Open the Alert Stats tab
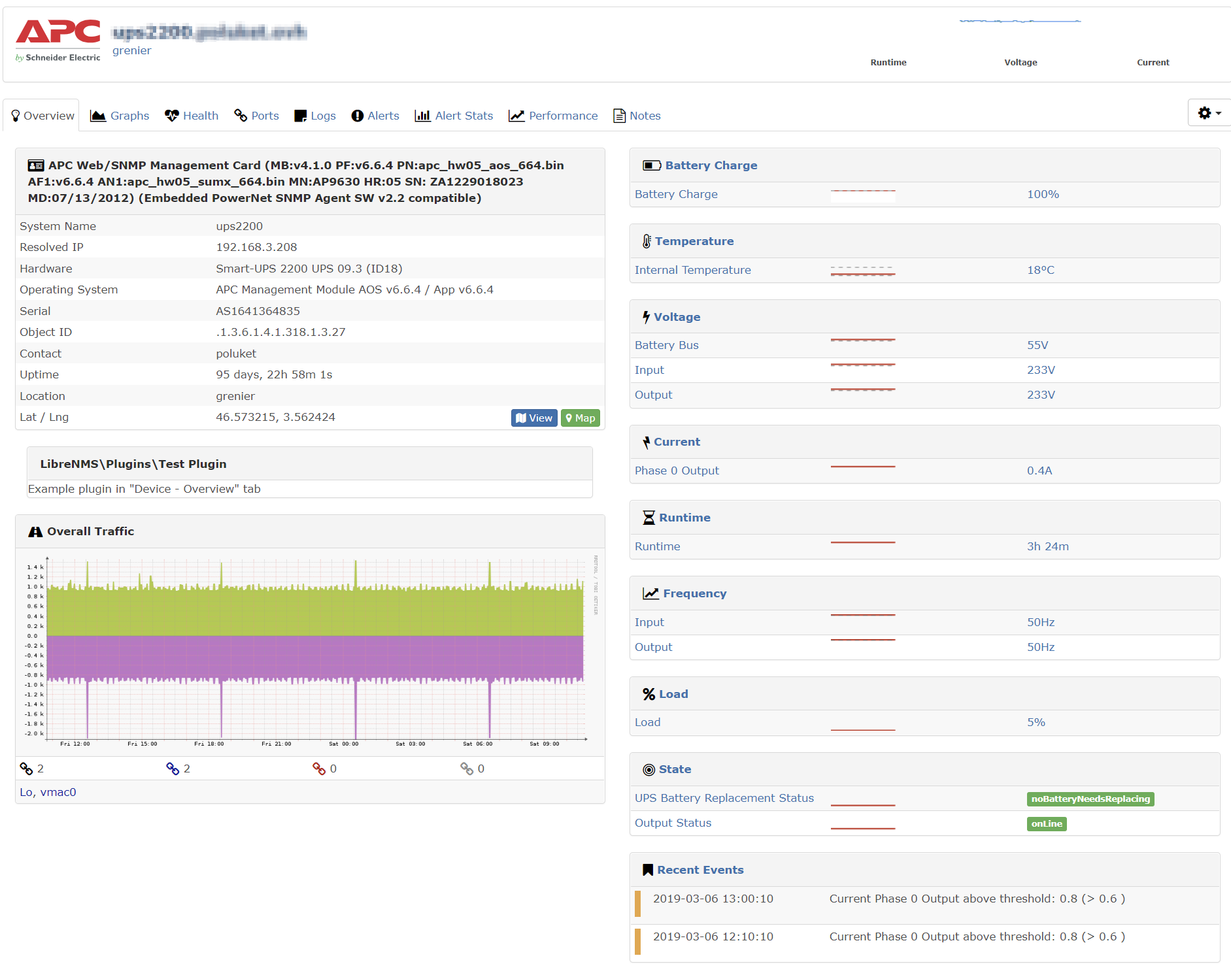 click(454, 116)
